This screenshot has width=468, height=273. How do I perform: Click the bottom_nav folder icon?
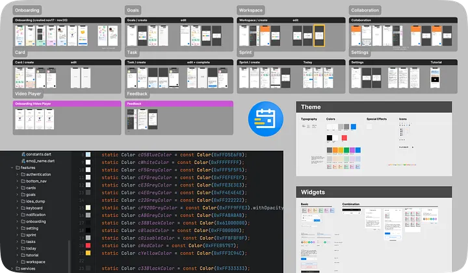pyautogui.click(x=23, y=181)
